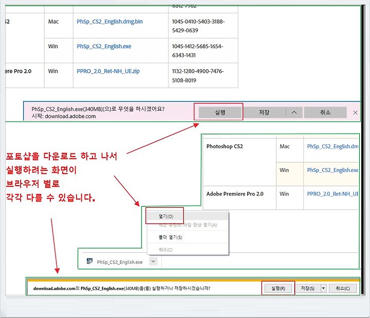The height and width of the screenshot is (318, 370).
Task: Click 취소 in the pink download bar
Action: tap(325, 112)
